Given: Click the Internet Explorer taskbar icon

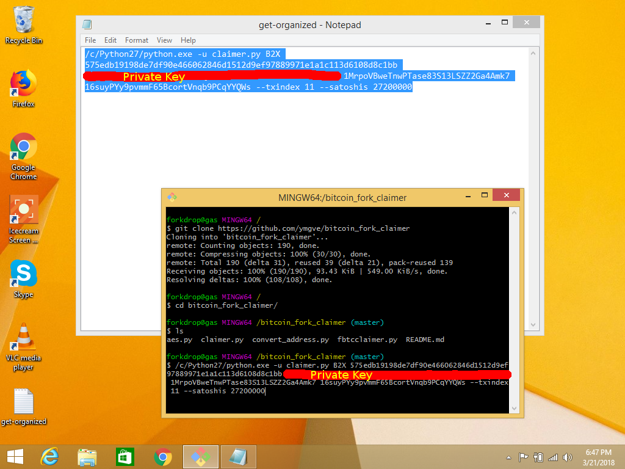Looking at the screenshot, I should click(x=49, y=456).
